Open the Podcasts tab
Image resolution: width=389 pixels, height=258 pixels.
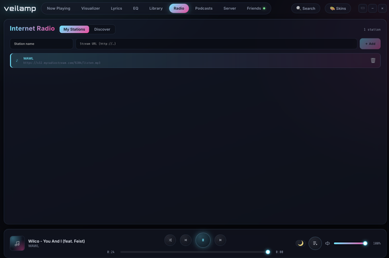[204, 9]
